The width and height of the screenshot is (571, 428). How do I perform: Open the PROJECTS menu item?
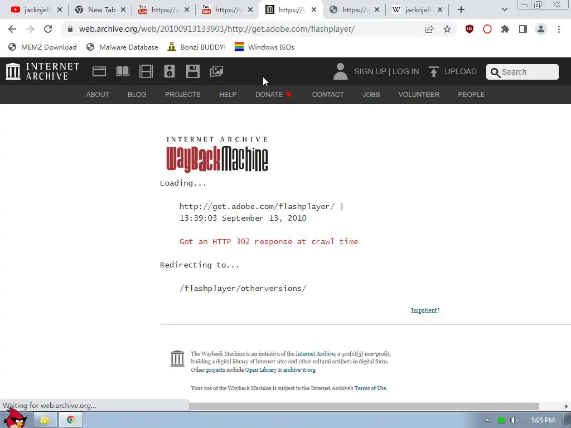[183, 95]
